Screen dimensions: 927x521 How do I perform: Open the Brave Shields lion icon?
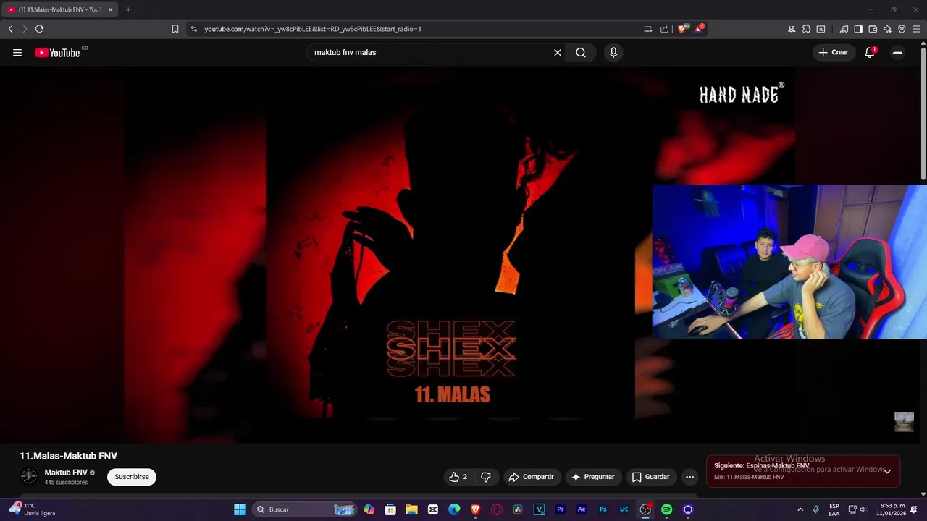tap(681, 29)
